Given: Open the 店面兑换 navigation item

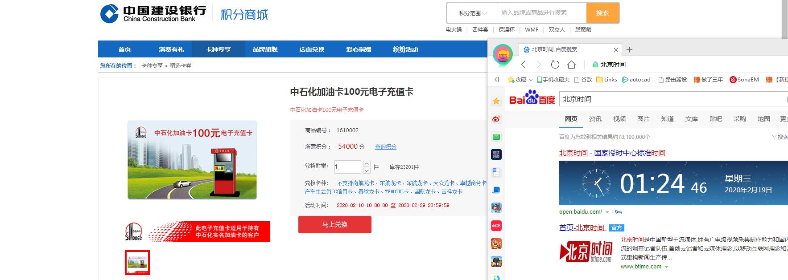Looking at the screenshot, I should (312, 49).
